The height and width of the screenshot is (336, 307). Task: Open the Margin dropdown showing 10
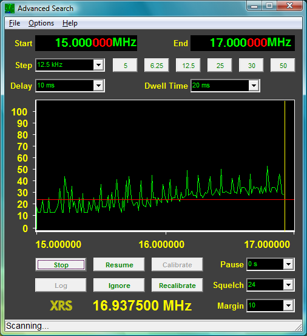click(x=288, y=306)
